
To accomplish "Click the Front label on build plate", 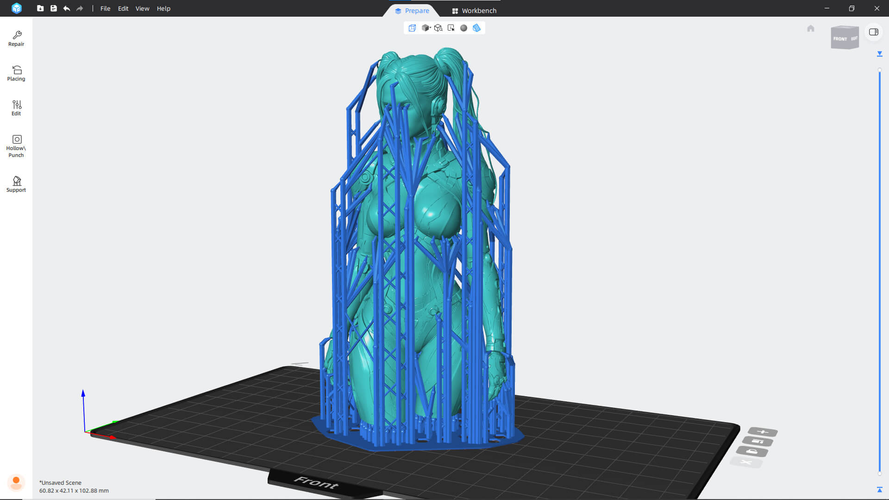I will pos(316,482).
